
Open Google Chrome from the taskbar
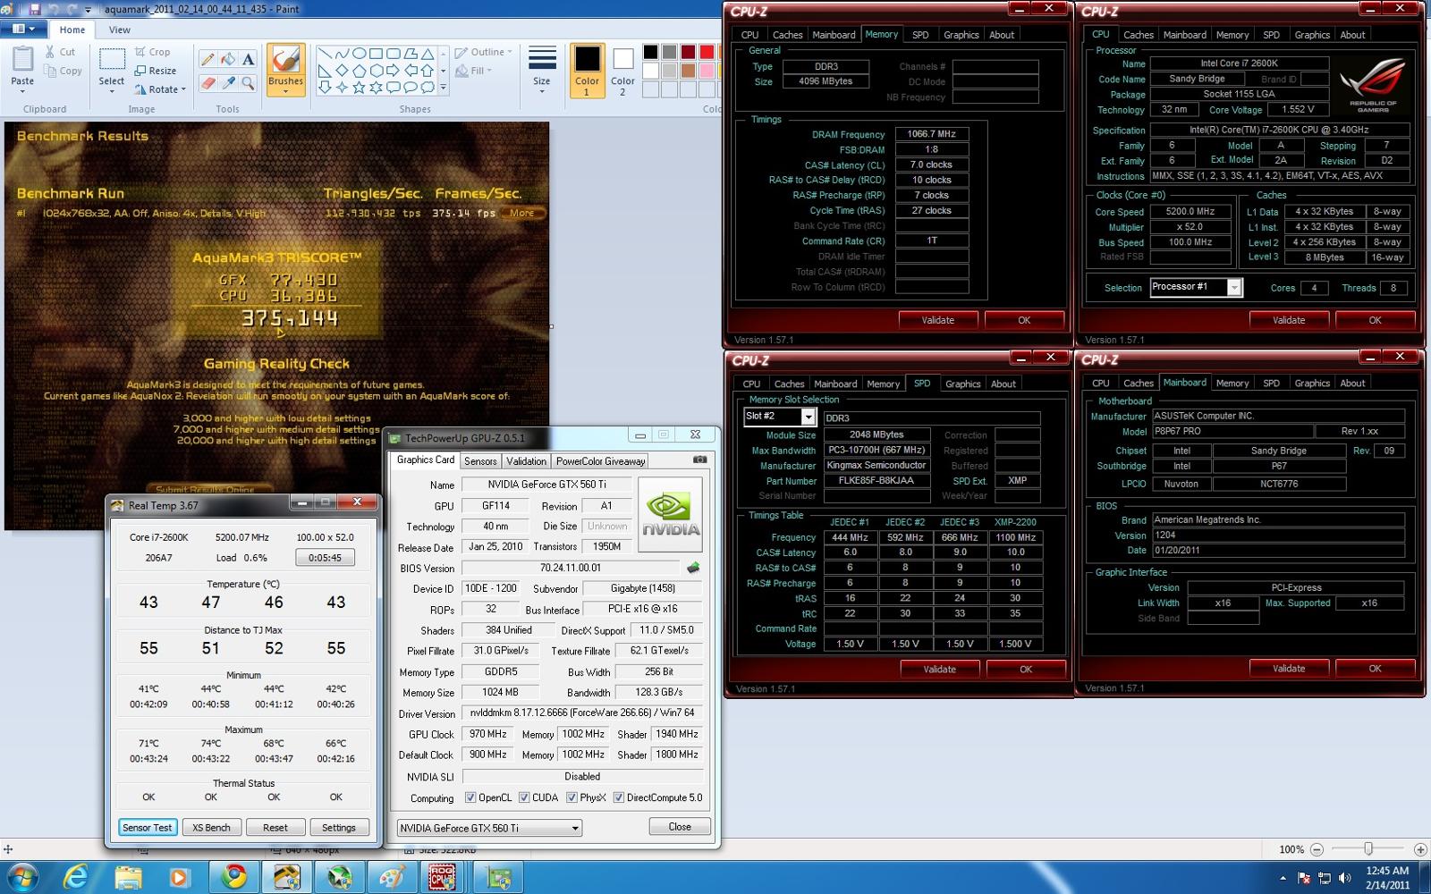(x=234, y=877)
